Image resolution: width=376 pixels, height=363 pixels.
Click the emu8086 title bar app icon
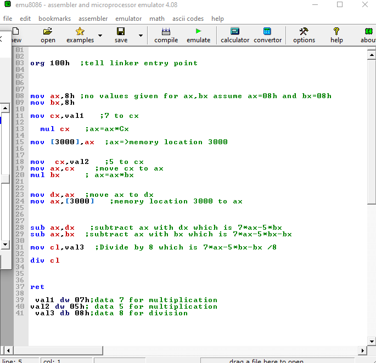[8, 4]
